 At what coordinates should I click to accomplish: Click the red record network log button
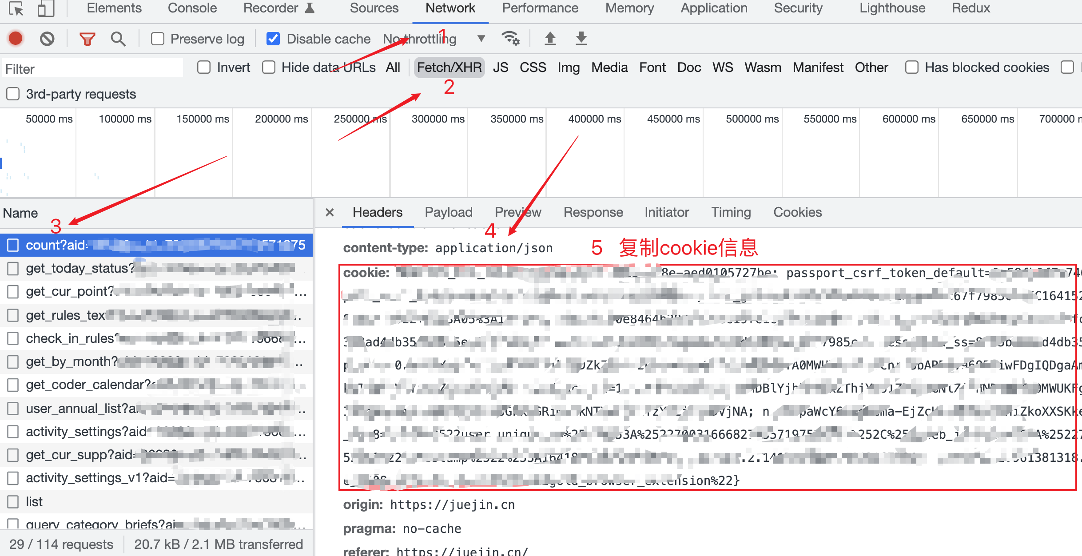click(x=16, y=39)
